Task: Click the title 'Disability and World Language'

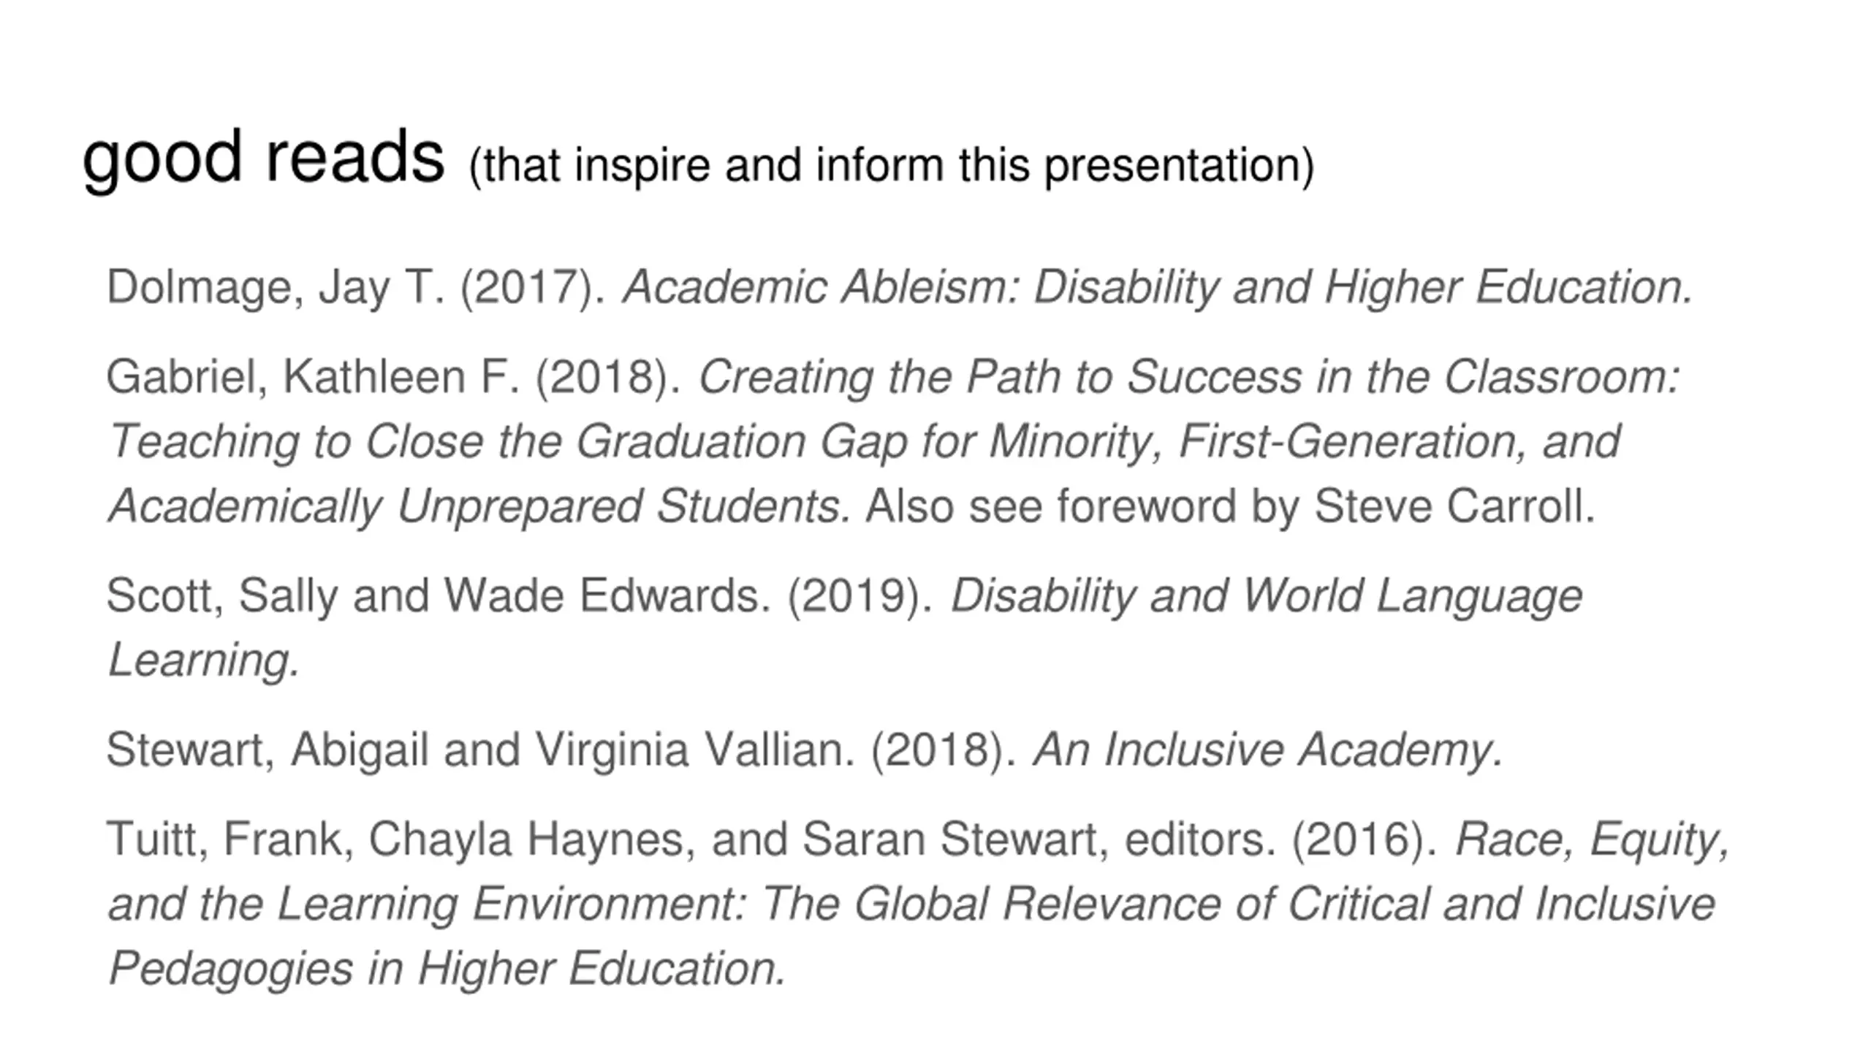Action: pyautogui.click(x=1267, y=597)
